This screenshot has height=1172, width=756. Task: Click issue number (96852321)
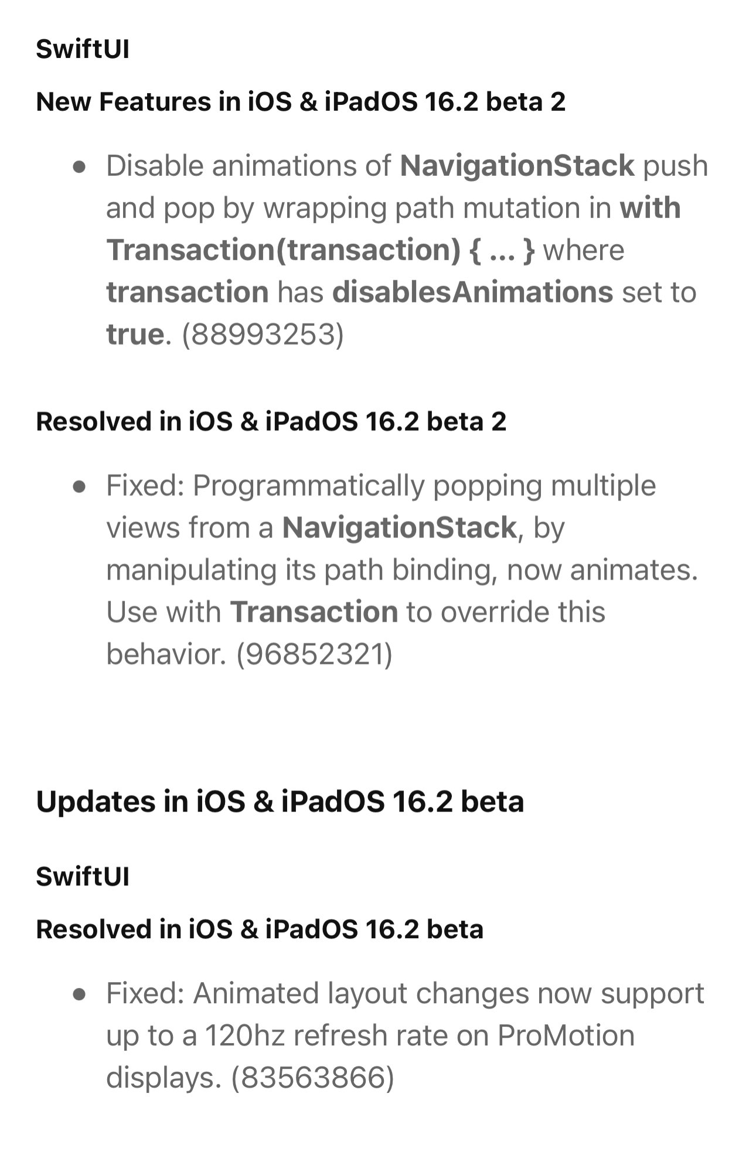[x=314, y=655]
